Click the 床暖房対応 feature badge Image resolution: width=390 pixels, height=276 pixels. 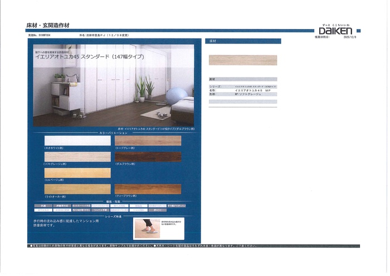pyautogui.click(x=60, y=206)
